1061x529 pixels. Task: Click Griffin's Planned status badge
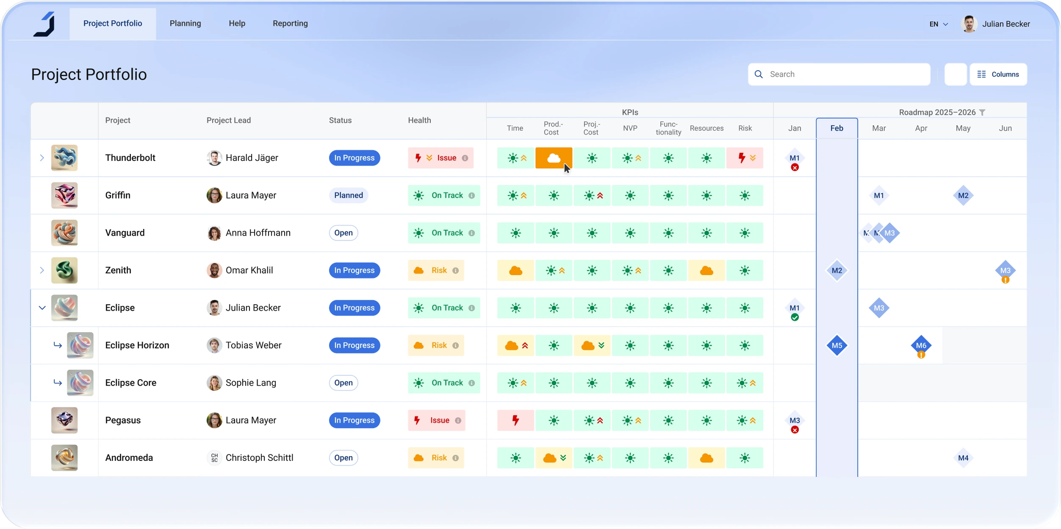[x=349, y=196]
